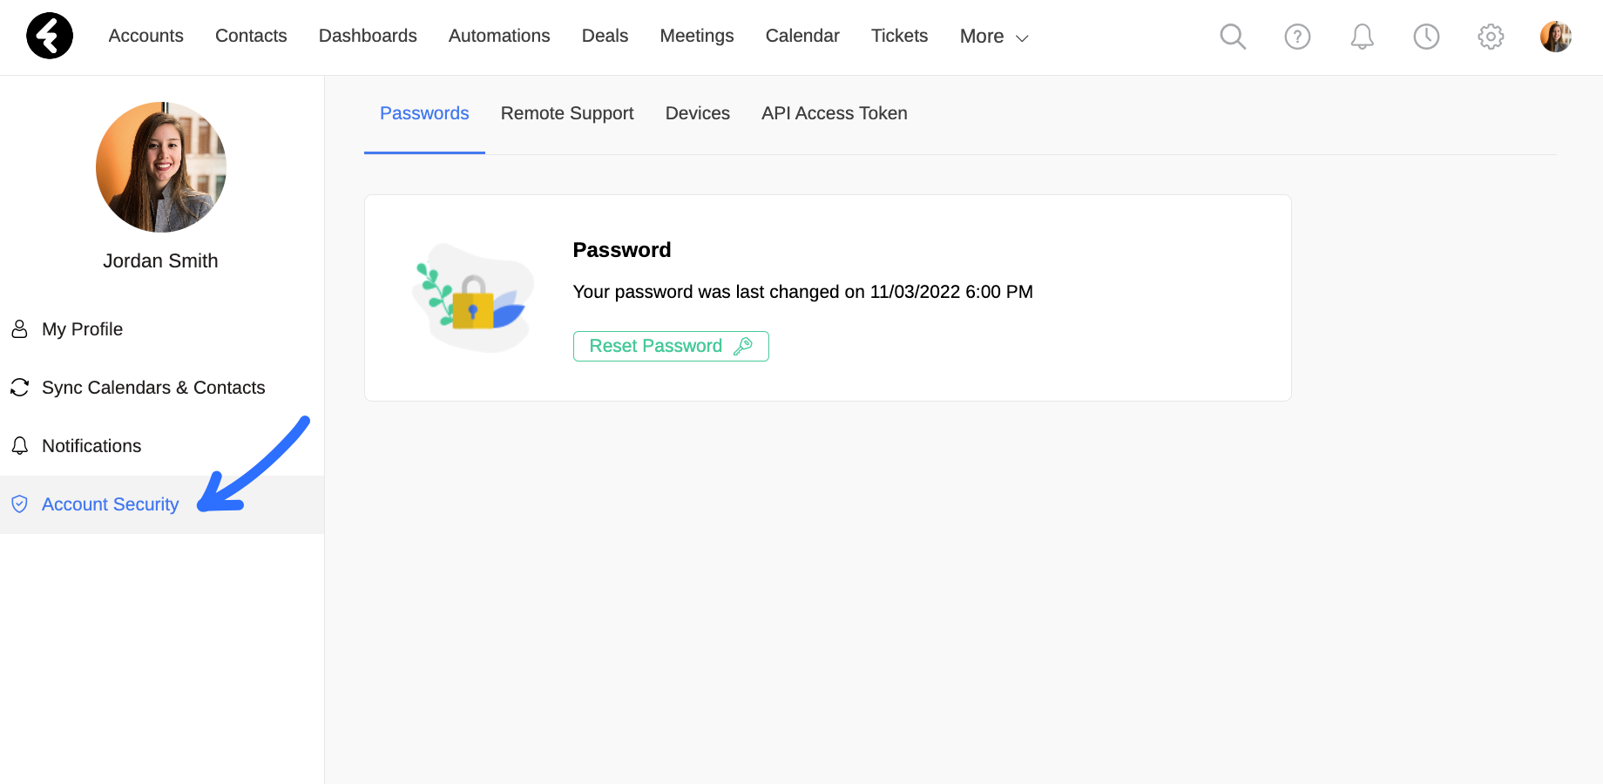1603x784 pixels.
Task: Click the app logo in the top bar
Action: pos(50,36)
